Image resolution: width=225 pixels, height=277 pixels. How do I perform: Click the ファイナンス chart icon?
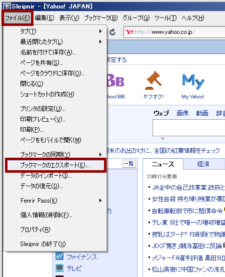[x=59, y=256]
